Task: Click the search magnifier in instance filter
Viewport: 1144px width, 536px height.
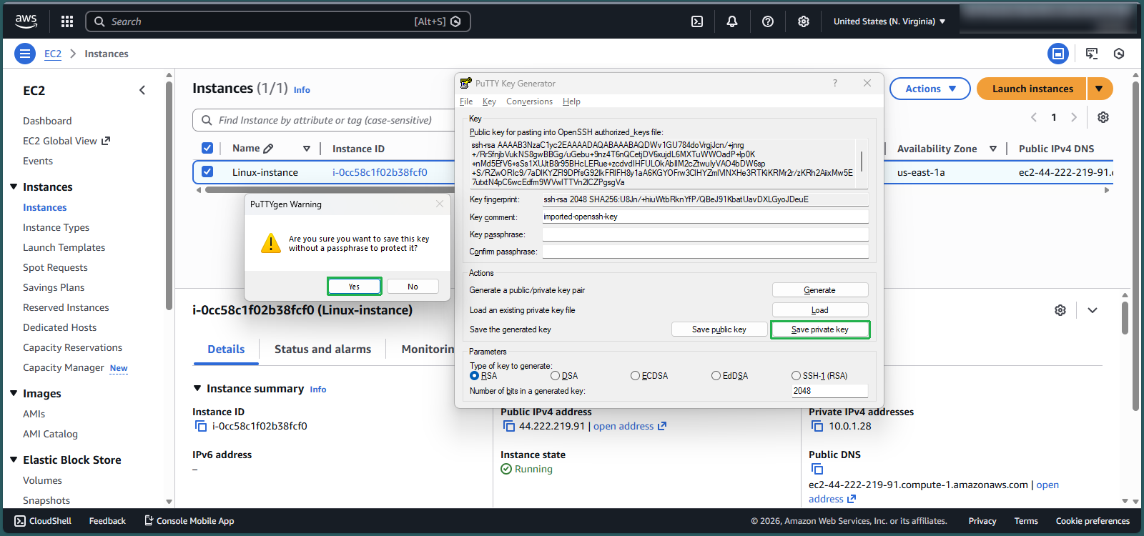Action: tap(207, 120)
